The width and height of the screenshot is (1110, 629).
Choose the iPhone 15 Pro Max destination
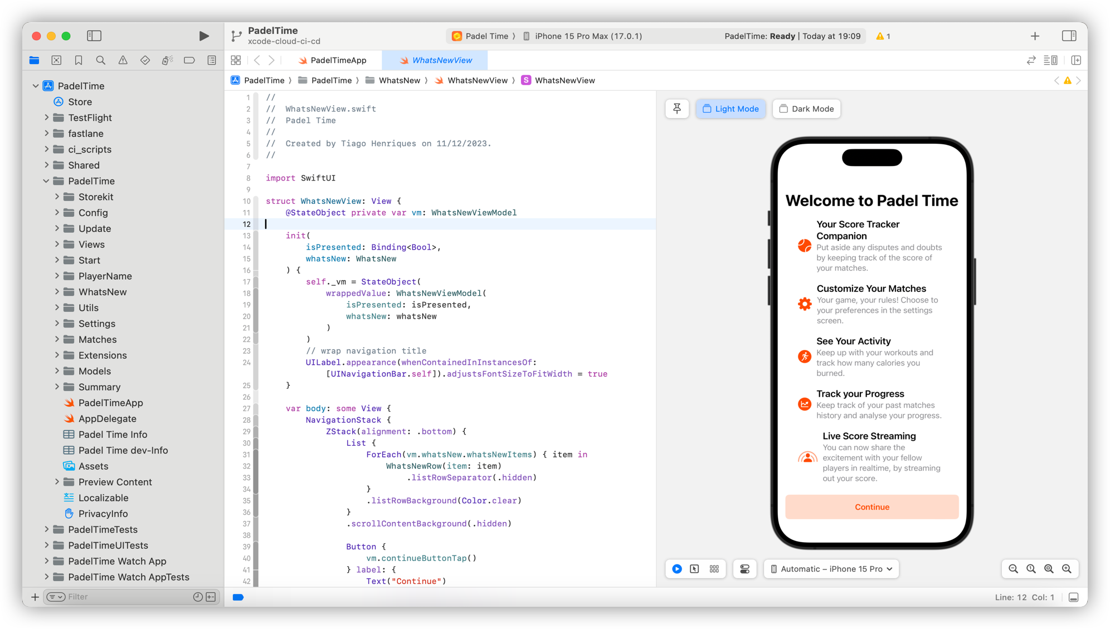[582, 36]
